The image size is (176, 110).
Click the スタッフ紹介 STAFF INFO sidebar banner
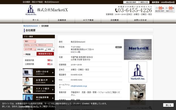(39, 90)
